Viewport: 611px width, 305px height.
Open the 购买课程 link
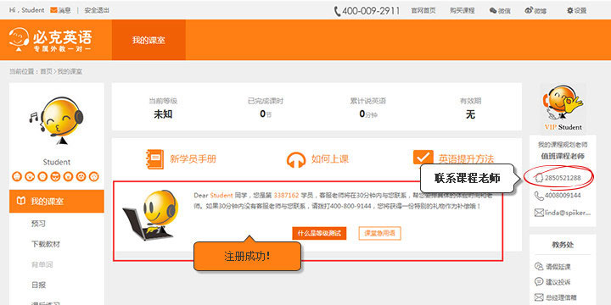tap(462, 11)
